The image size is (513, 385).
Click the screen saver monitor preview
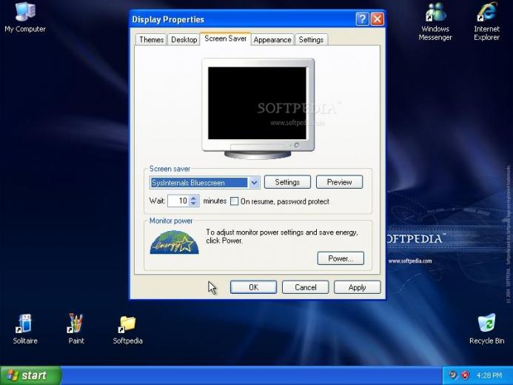click(258, 108)
